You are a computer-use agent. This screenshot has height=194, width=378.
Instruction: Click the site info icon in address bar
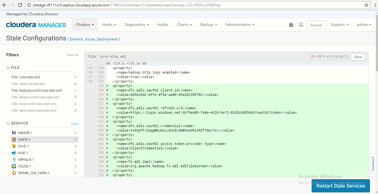29,5
